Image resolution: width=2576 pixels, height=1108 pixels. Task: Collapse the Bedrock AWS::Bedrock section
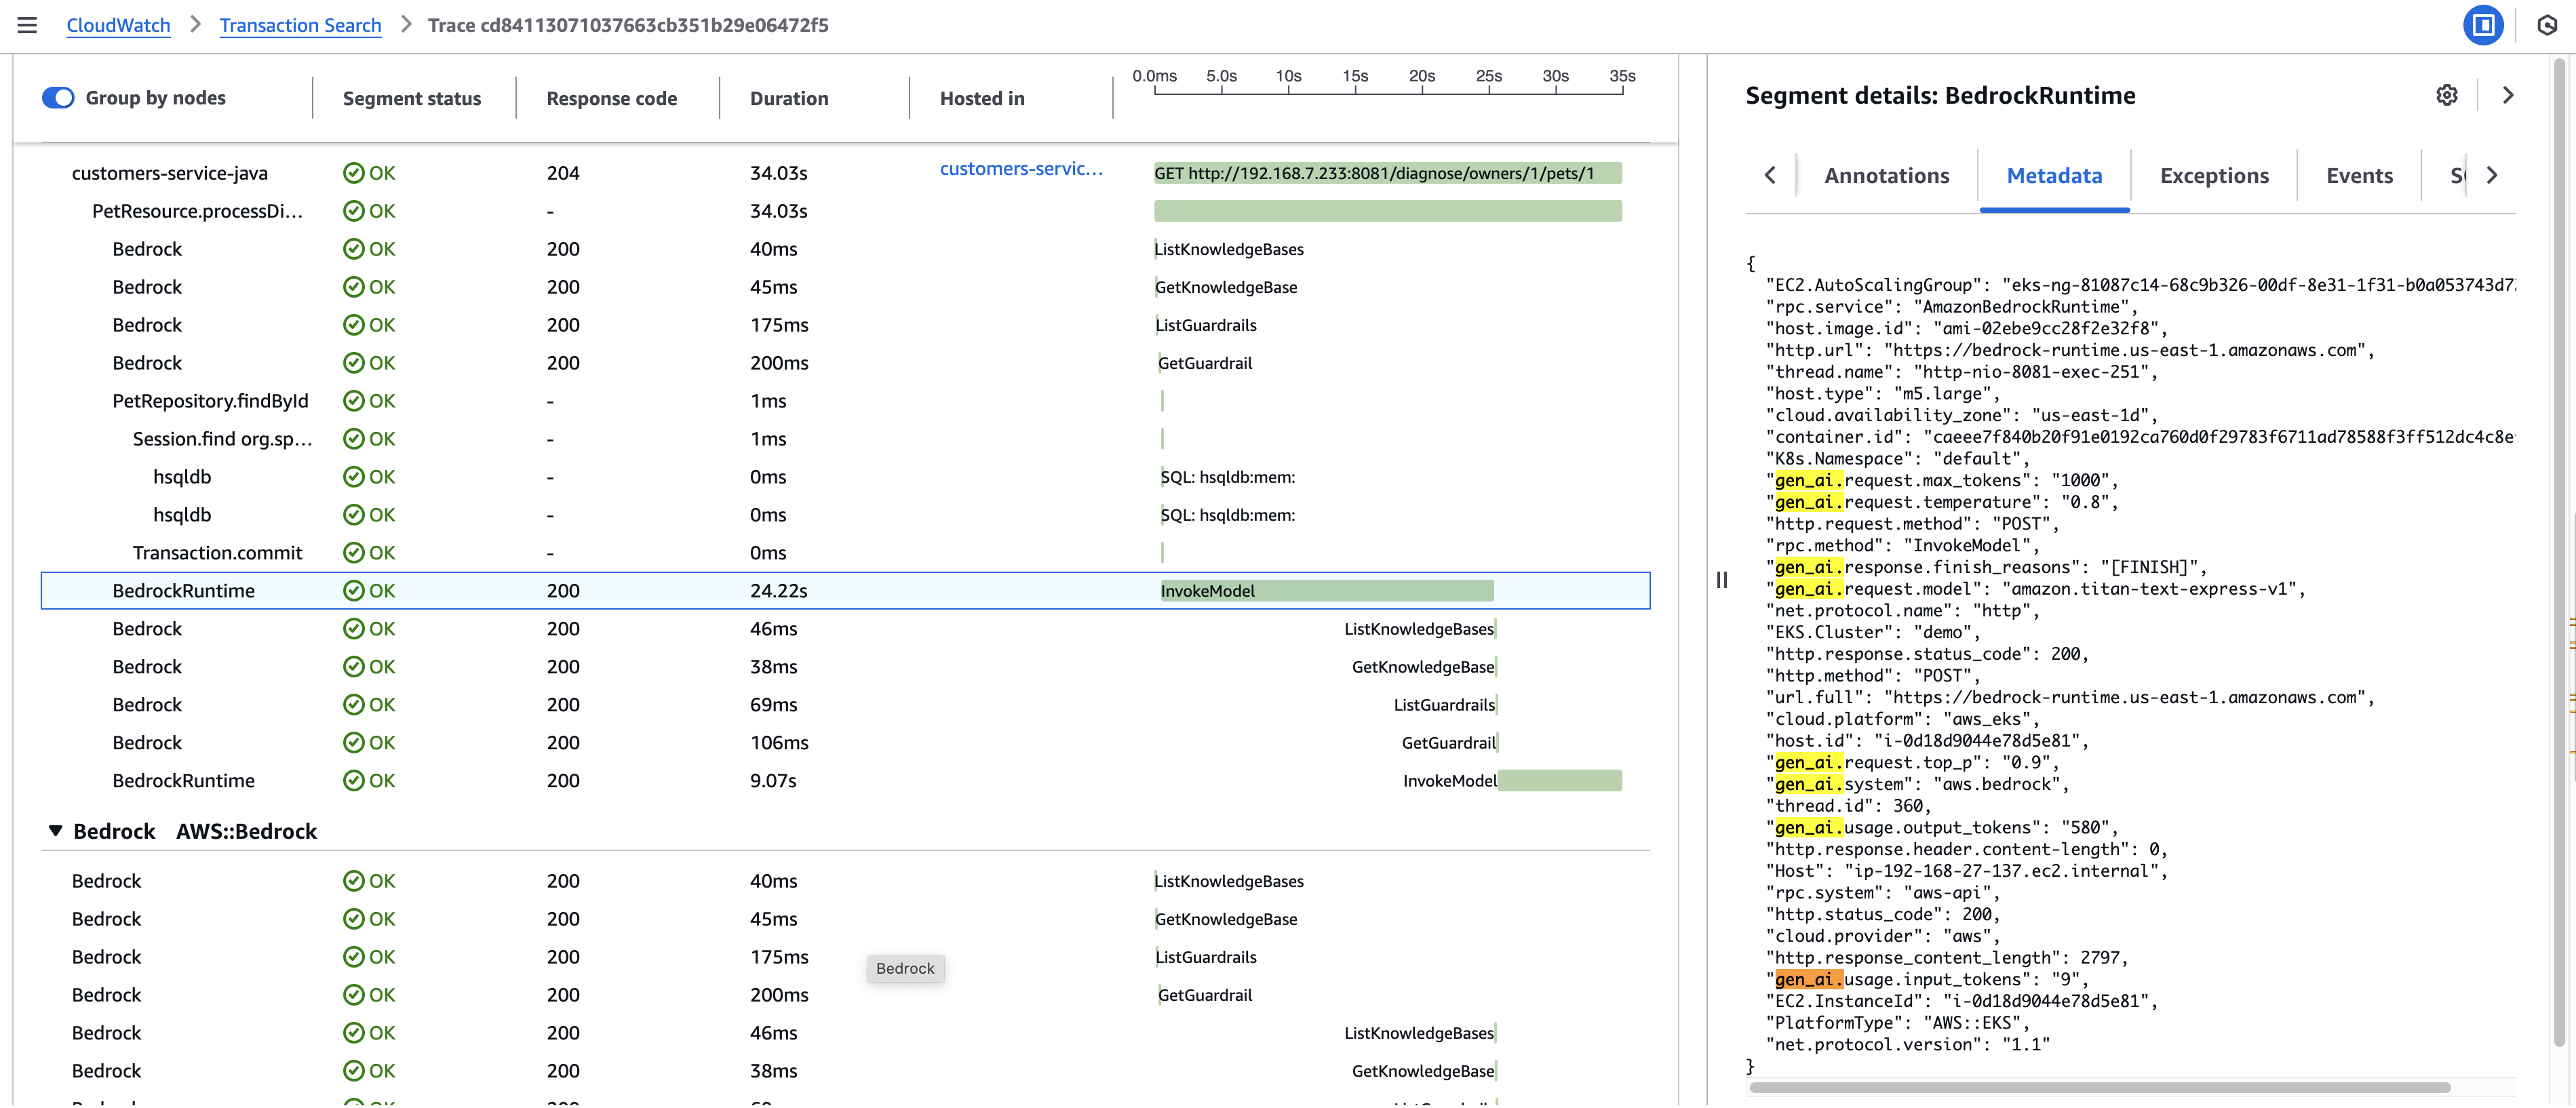(56, 830)
